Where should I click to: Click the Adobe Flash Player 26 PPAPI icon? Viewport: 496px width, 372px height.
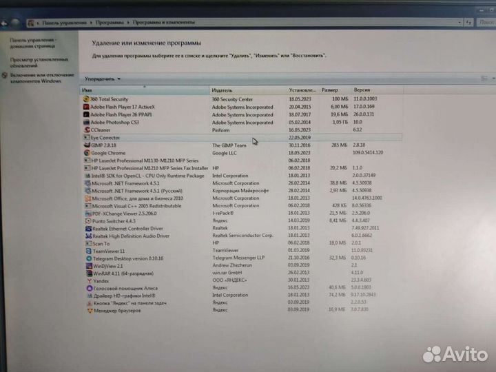click(86, 114)
